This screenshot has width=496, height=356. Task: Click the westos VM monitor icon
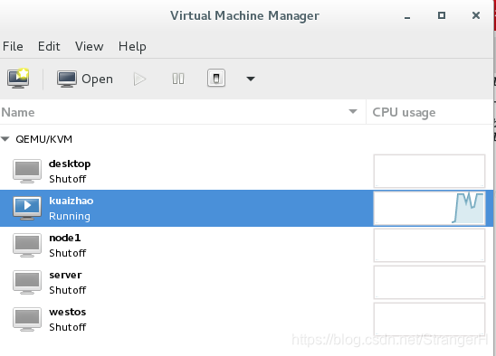[x=27, y=319]
